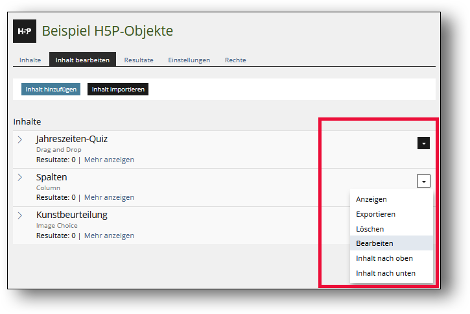The width and height of the screenshot is (470, 314).
Task: Click the H5P logo icon
Action: [x=25, y=31]
